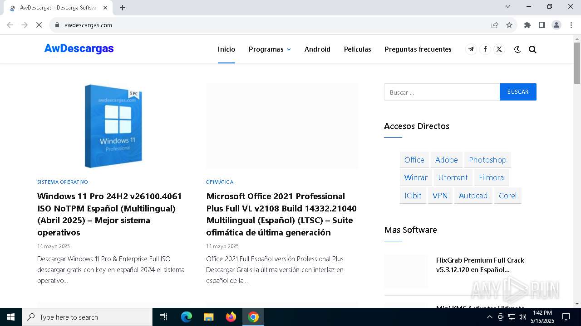Focus the Buscar search field

(x=442, y=92)
